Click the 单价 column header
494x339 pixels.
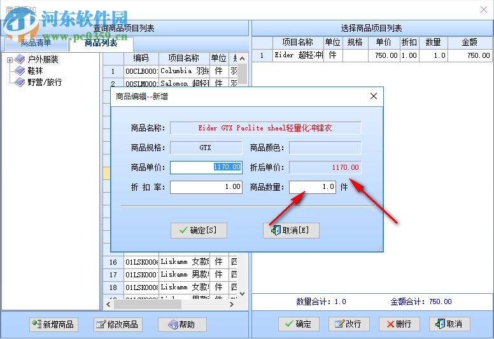click(x=384, y=43)
